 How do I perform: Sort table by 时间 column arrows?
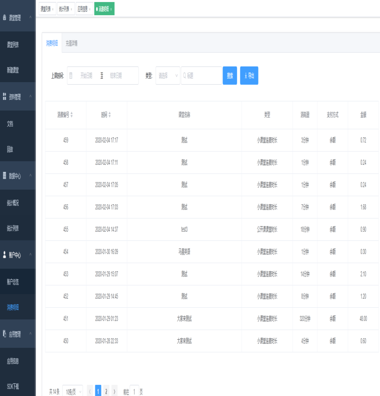click(110, 115)
